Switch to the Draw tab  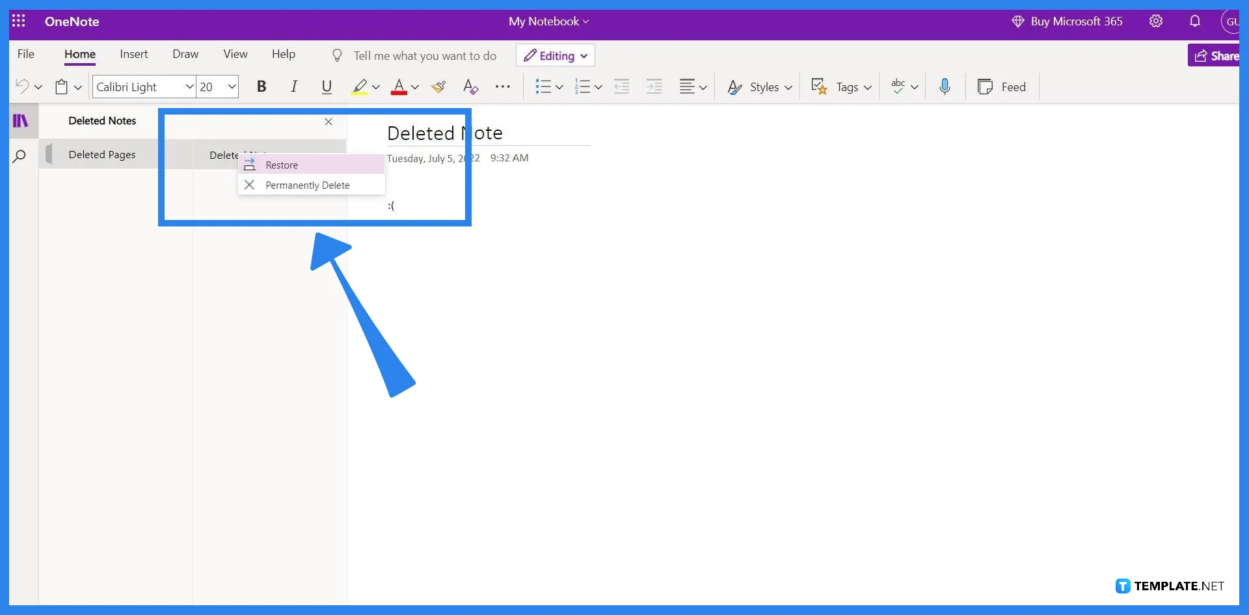[x=185, y=54]
